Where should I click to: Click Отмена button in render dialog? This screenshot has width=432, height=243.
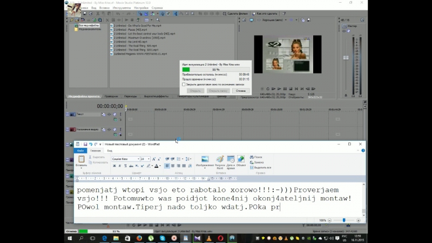[x=240, y=91]
